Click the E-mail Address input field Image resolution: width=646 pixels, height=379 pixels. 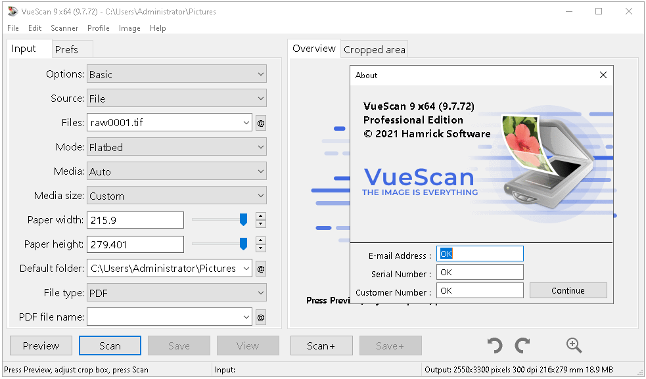coord(480,254)
